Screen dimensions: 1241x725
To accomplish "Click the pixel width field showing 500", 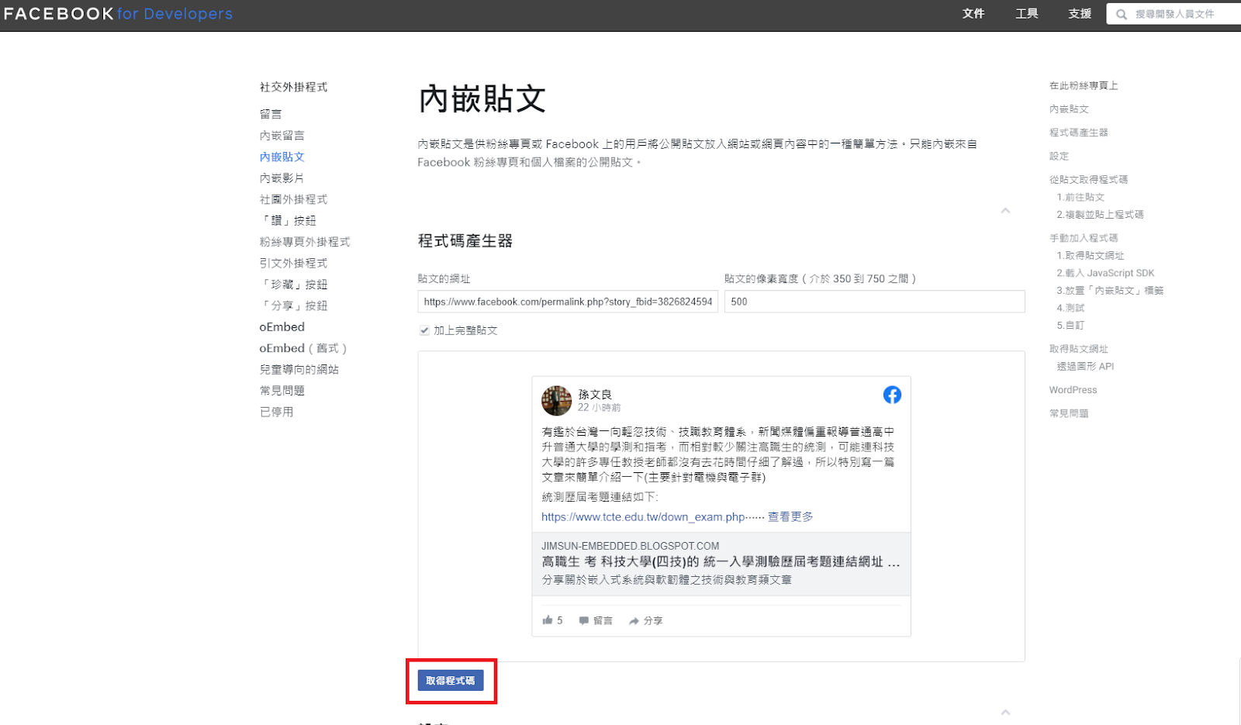I will click(875, 302).
